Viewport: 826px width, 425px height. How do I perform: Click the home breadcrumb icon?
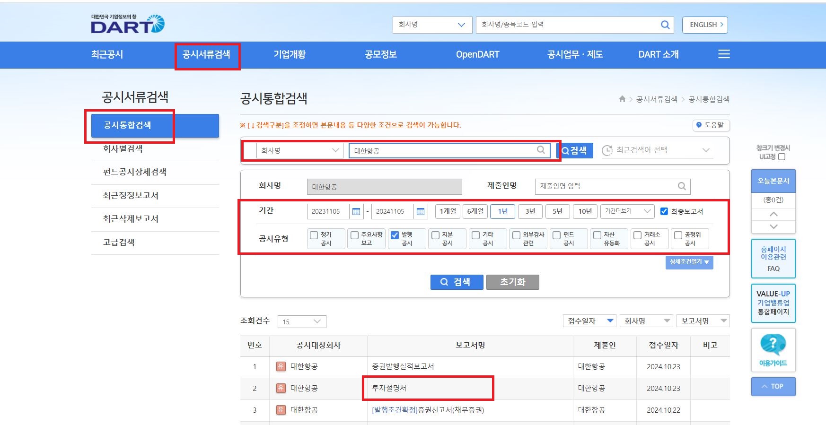click(x=622, y=99)
